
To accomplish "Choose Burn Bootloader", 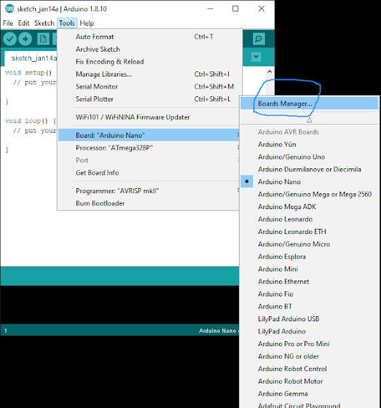I will click(x=148, y=203).
